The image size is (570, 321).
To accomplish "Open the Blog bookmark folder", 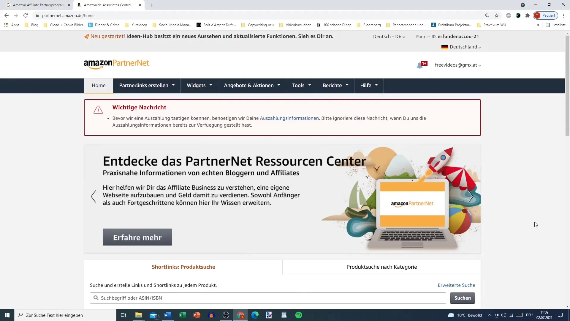I will point(31,25).
